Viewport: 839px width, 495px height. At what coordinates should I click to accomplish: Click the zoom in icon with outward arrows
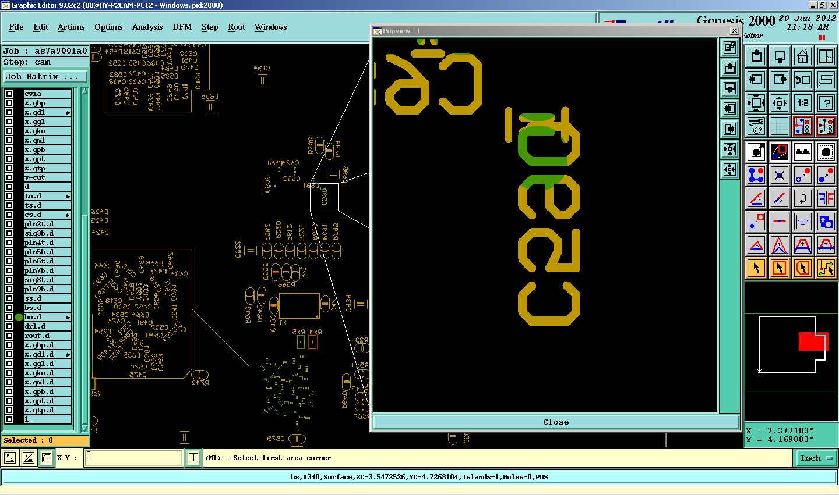point(756,103)
